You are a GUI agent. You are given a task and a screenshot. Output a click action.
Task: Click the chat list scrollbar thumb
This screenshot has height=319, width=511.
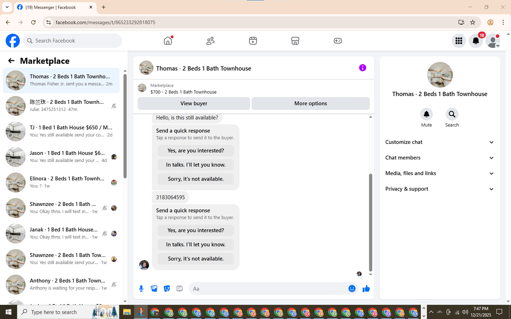click(125, 126)
